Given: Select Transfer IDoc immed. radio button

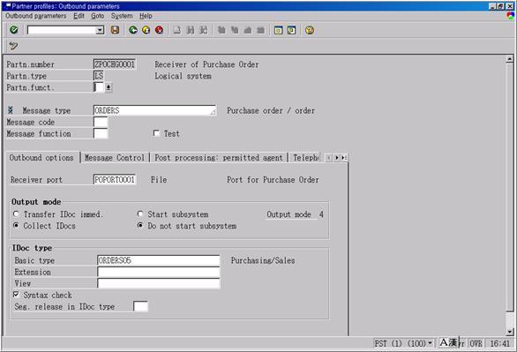Looking at the screenshot, I should click(x=16, y=213).
